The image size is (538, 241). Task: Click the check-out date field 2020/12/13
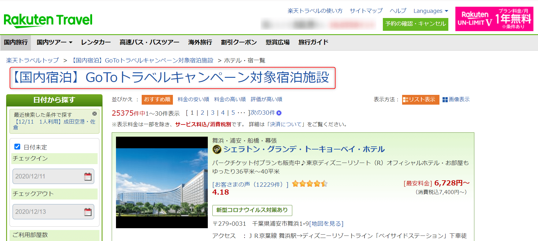(53, 212)
